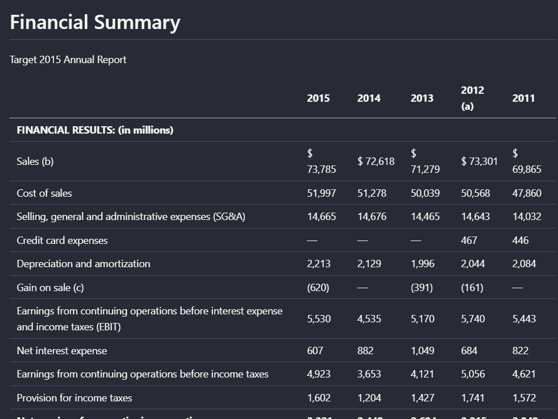Select the 2015 sales value $73,785
The image size is (558, 419).
pos(322,161)
